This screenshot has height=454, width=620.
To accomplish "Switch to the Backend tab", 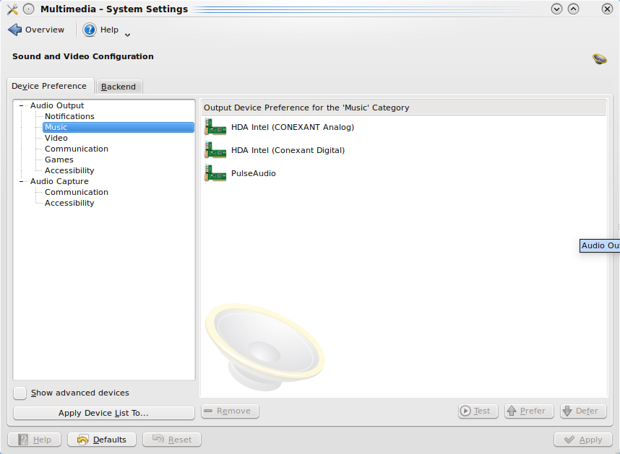I will pos(119,87).
